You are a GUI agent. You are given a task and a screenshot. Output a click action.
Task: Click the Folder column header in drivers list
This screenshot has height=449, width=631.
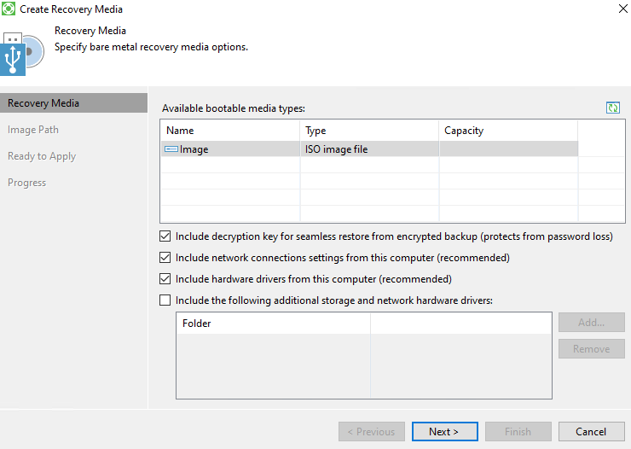pos(272,324)
